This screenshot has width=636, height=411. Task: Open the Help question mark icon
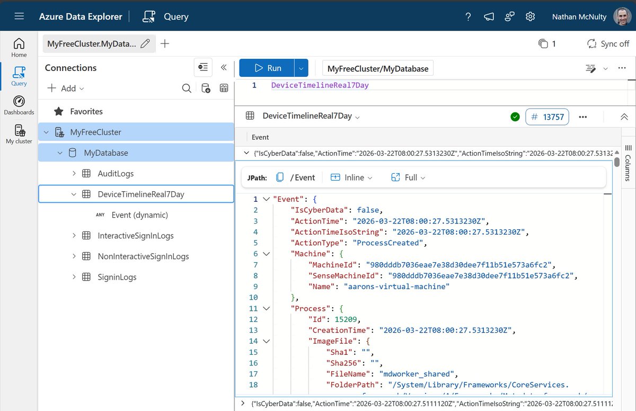click(x=468, y=16)
